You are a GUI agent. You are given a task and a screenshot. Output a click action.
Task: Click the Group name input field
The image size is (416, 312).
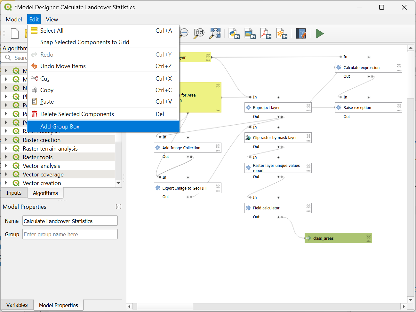(70, 234)
